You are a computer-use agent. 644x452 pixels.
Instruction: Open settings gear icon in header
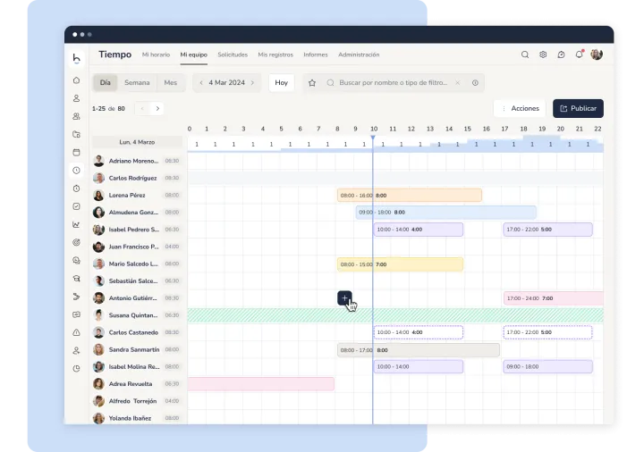(543, 54)
